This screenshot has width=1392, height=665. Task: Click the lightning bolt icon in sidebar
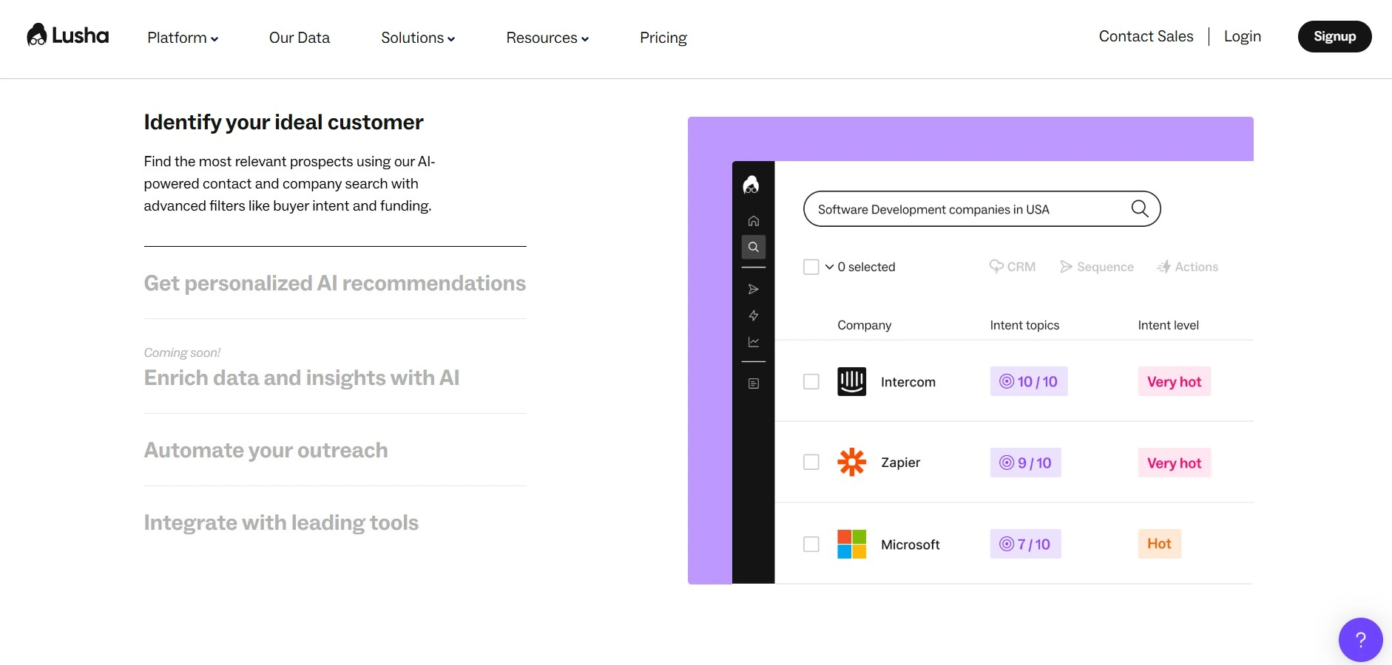pyautogui.click(x=754, y=316)
